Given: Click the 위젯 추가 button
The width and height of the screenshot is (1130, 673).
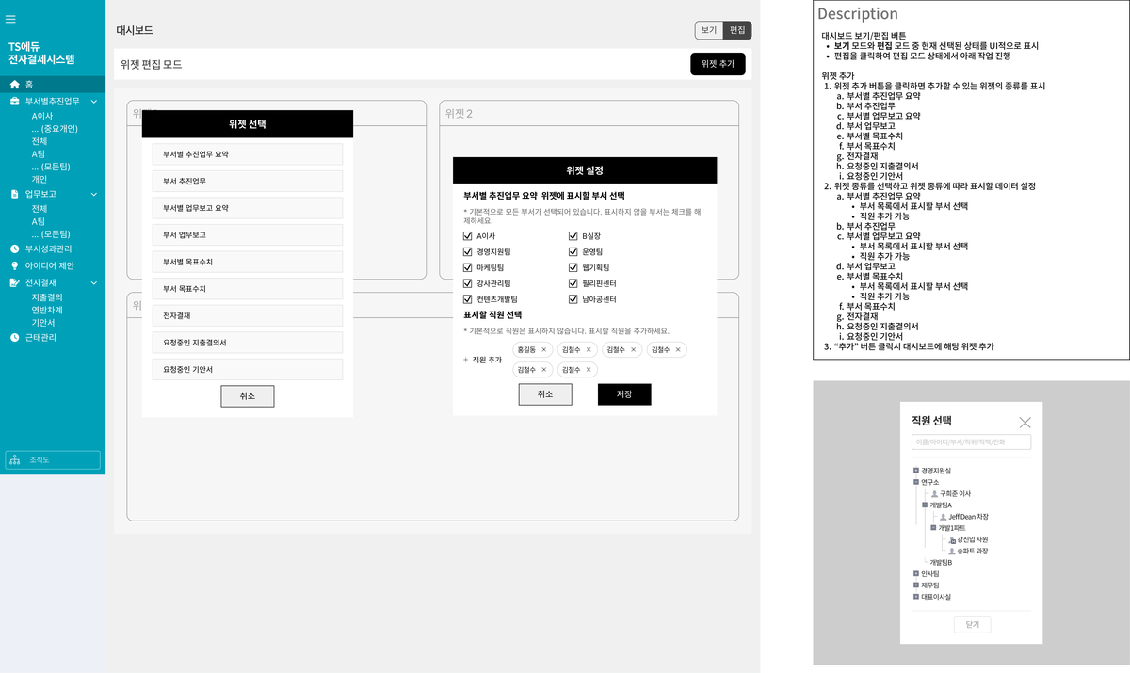Looking at the screenshot, I should click(x=718, y=64).
